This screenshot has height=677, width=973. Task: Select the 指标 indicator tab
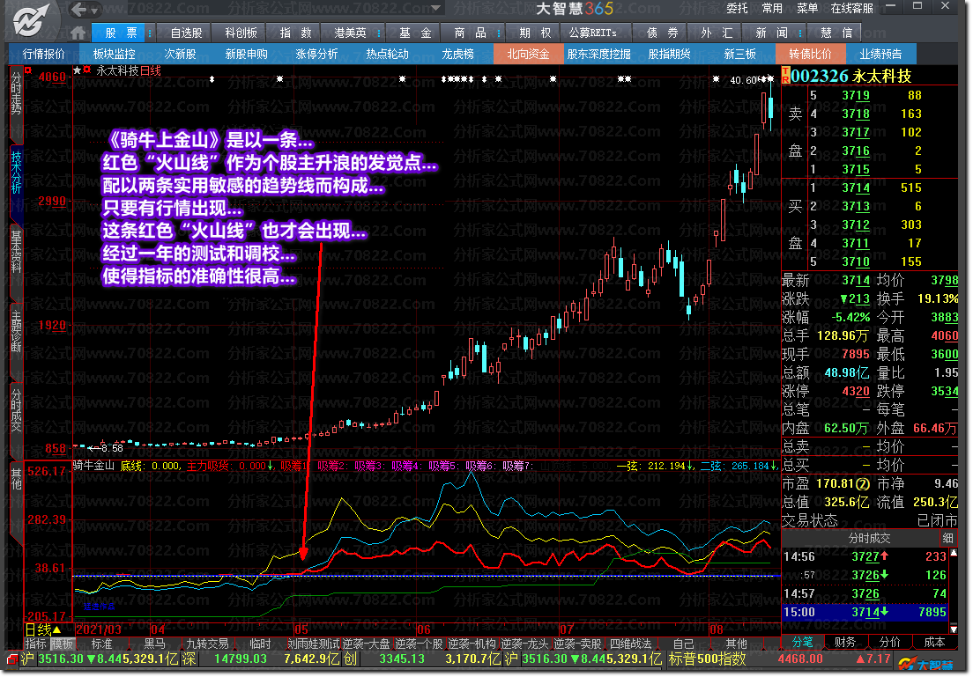coord(36,644)
